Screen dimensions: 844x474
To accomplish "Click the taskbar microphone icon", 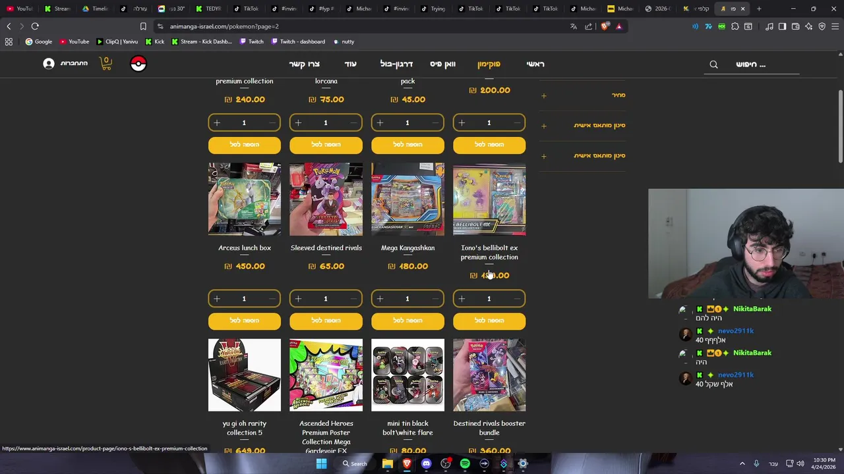I will 756,463.
